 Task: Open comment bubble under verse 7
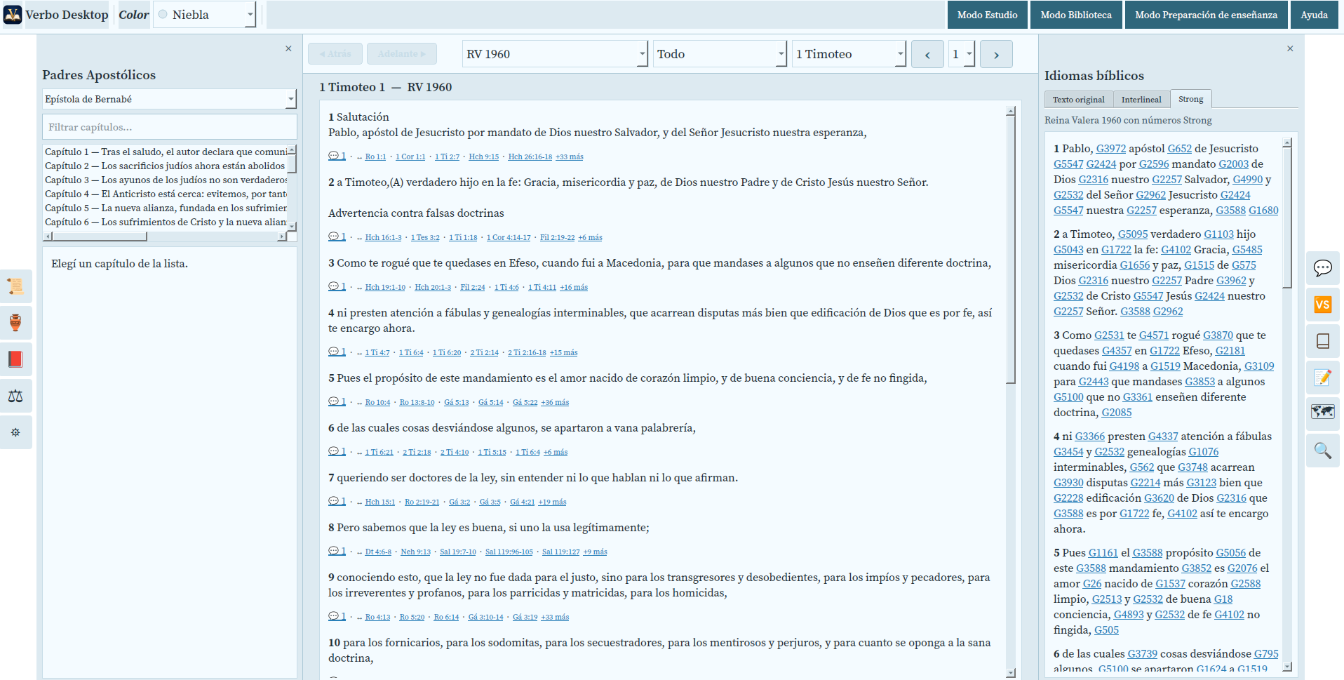[x=337, y=501]
